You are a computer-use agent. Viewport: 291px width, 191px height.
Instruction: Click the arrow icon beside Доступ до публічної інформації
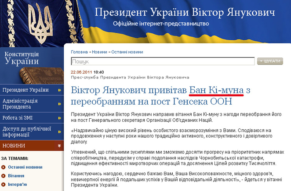59,132
